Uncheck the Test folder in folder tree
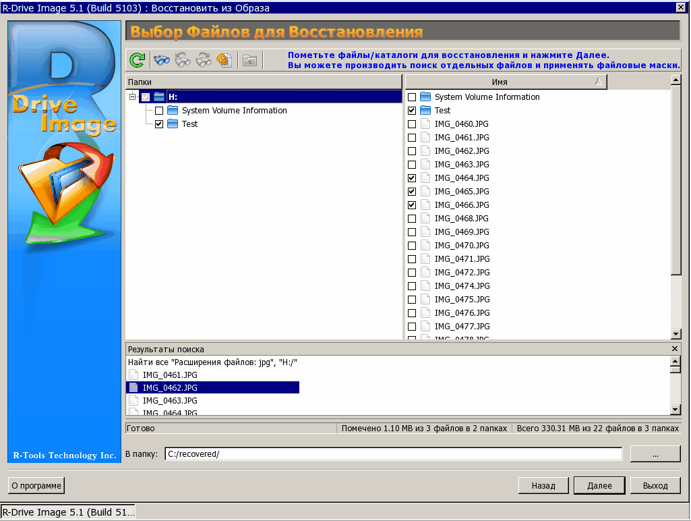Image resolution: width=691 pixels, height=521 pixels. tap(159, 124)
